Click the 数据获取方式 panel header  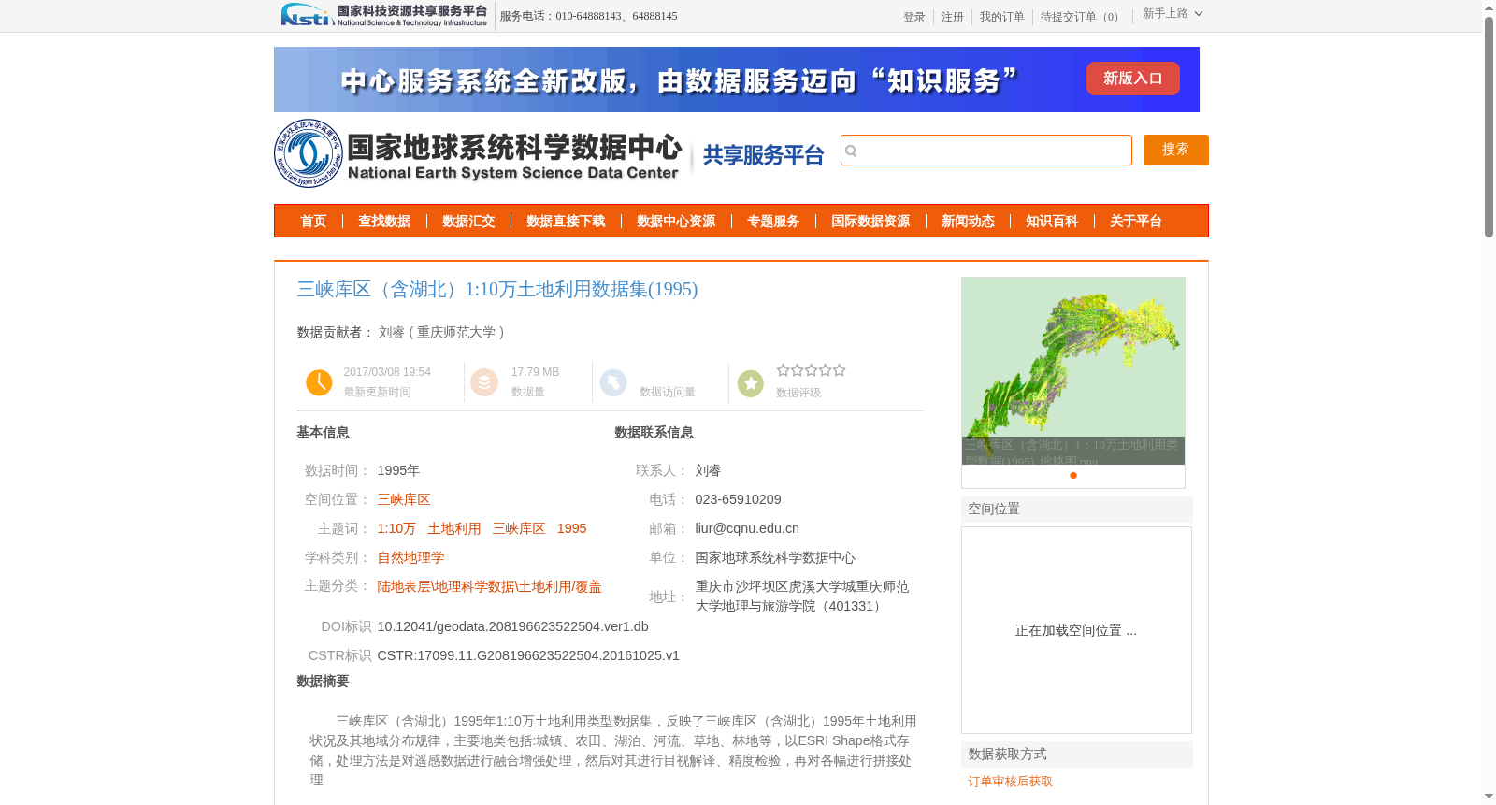tap(1077, 754)
